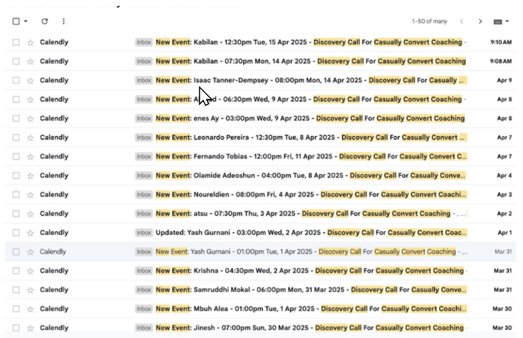Screen dimensions: 523x338
Task: Open the Samruddhi Mokal 06:00pm email
Action: [260, 290]
